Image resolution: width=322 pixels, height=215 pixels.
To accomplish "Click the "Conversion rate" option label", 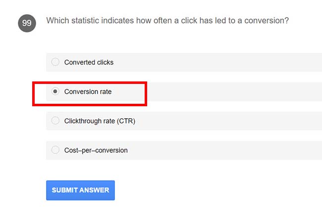I will [x=88, y=92].
